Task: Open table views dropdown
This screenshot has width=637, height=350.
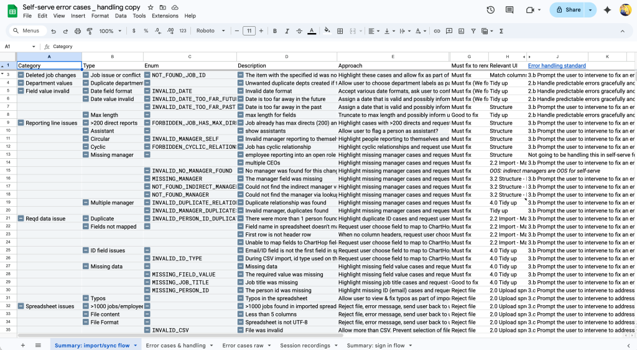Action: (487, 31)
